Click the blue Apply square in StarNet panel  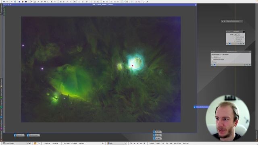click(230, 44)
